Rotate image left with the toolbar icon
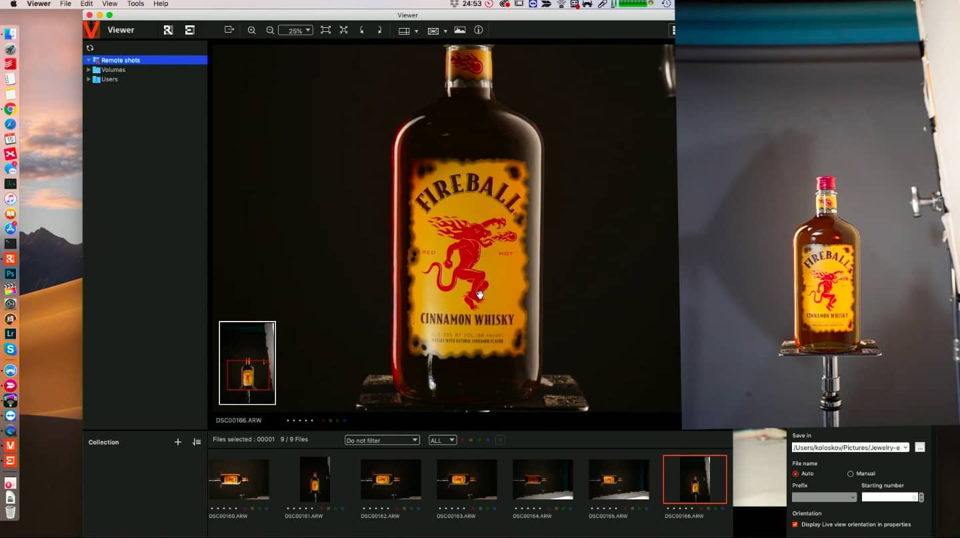 click(x=362, y=30)
